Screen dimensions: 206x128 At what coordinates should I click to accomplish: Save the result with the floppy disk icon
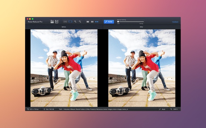tap(57, 22)
